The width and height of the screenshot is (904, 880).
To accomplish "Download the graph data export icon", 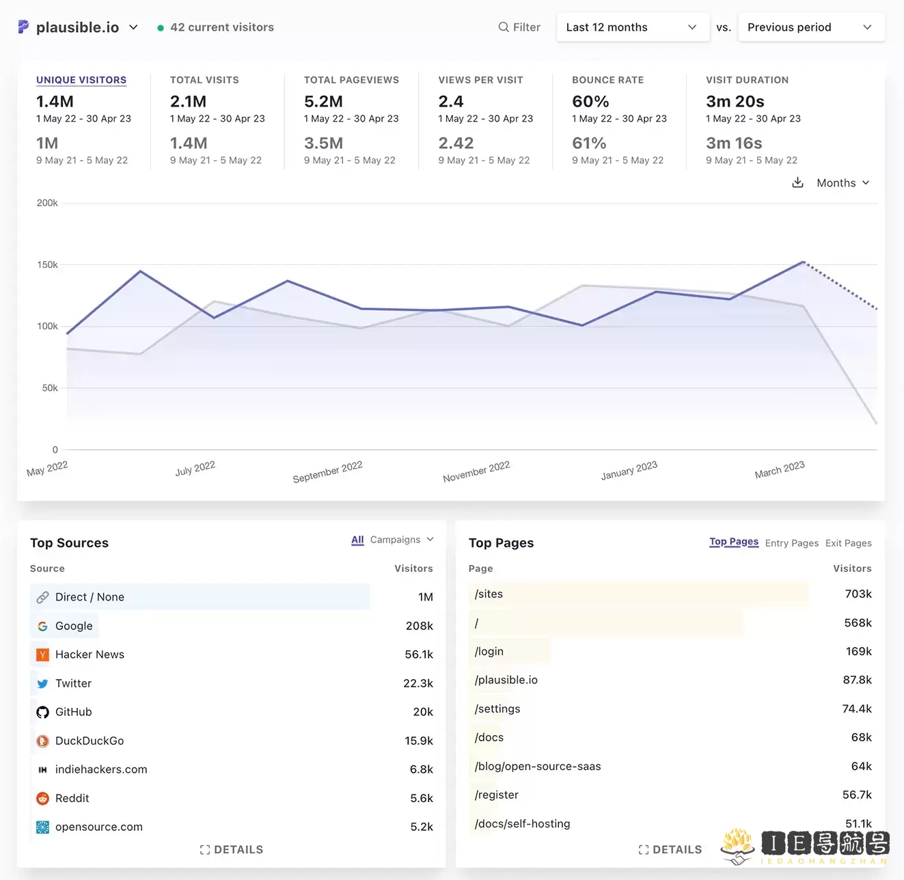I will pyautogui.click(x=797, y=182).
